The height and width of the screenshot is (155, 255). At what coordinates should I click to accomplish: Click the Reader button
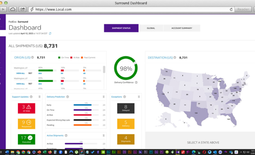[x=243, y=9]
